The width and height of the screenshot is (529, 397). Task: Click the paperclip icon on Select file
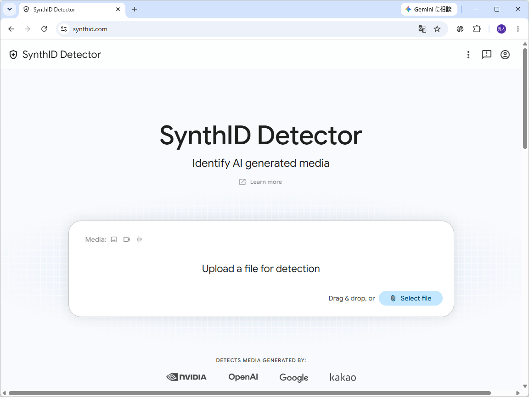click(393, 298)
